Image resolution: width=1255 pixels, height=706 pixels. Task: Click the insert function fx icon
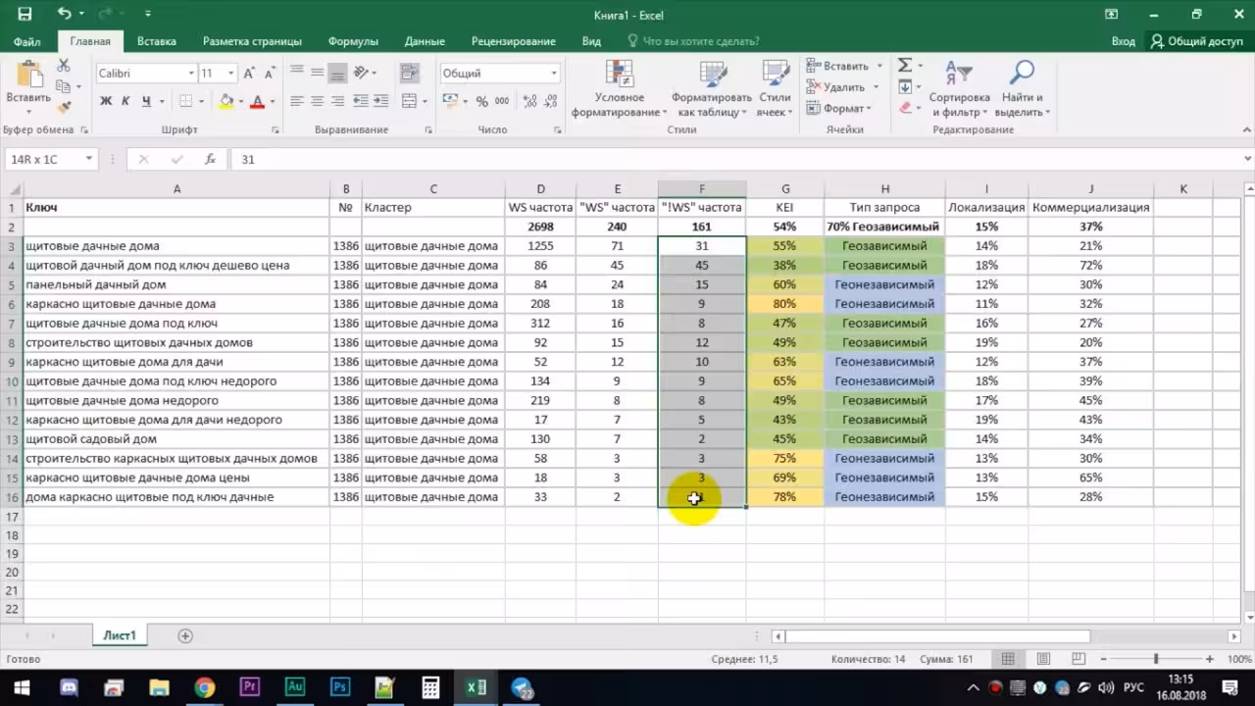(x=210, y=159)
